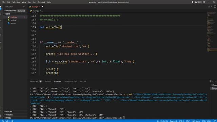
Task: Click line number 160 in gutter
Action: [34, 46]
